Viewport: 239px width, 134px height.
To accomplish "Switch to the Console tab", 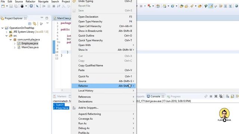I will pos(155,96).
